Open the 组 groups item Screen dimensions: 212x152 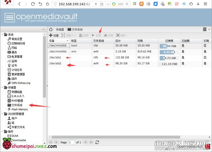[x=11, y=123]
